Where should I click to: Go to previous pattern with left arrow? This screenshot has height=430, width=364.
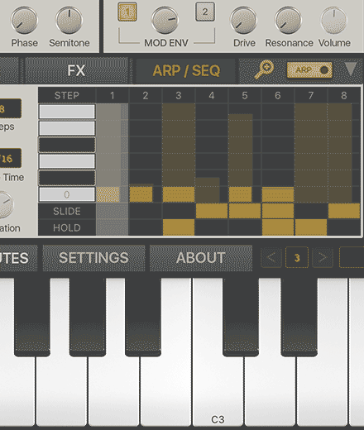pyautogui.click(x=271, y=258)
